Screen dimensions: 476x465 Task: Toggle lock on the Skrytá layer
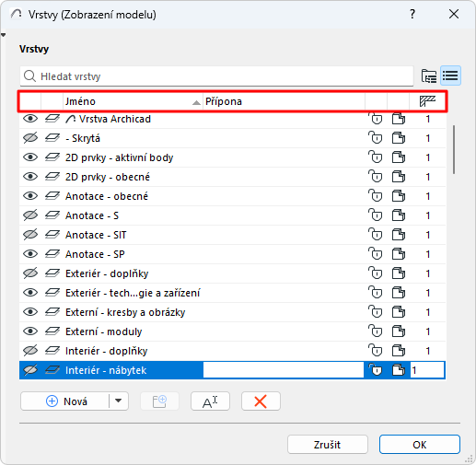tap(376, 138)
